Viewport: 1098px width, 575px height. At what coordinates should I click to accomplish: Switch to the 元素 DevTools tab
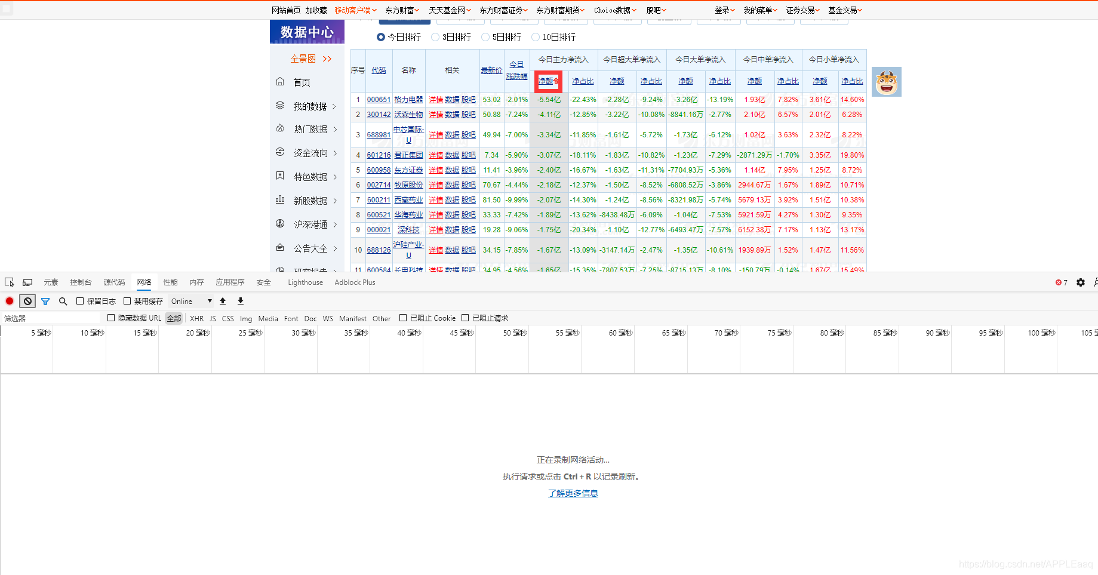(x=51, y=282)
